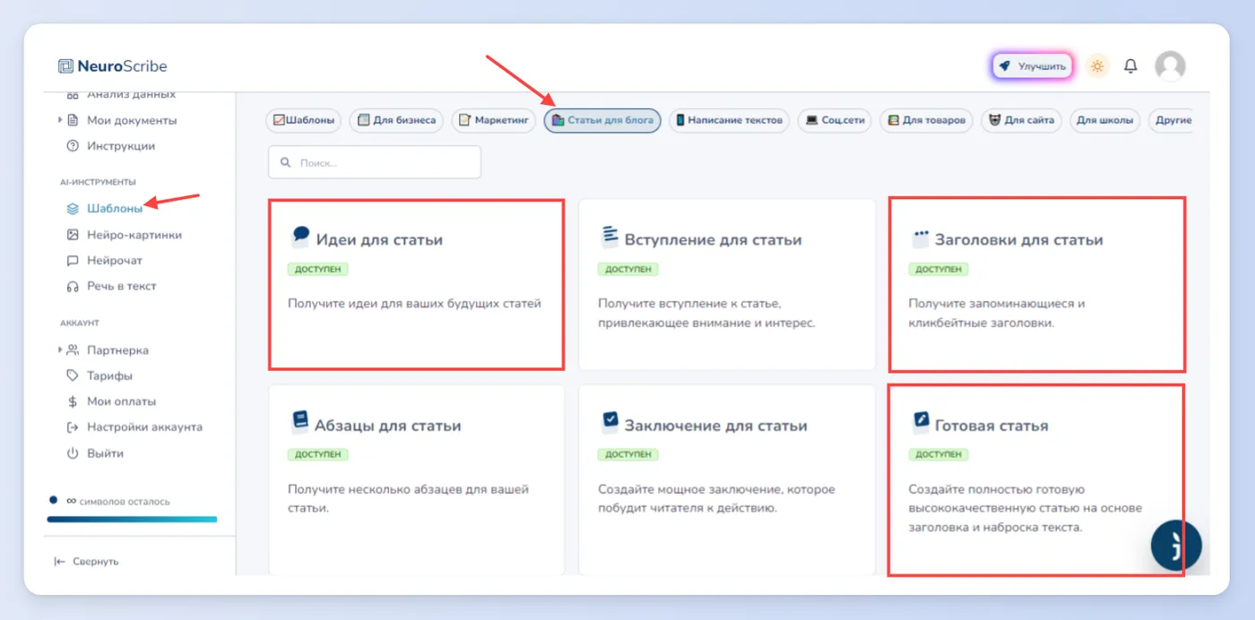This screenshot has width=1255, height=620.
Task: Click the remaining-symbols progress bar
Action: coord(132,519)
